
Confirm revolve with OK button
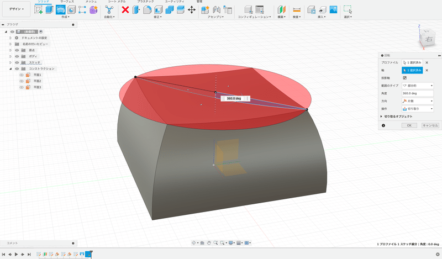pos(409,125)
